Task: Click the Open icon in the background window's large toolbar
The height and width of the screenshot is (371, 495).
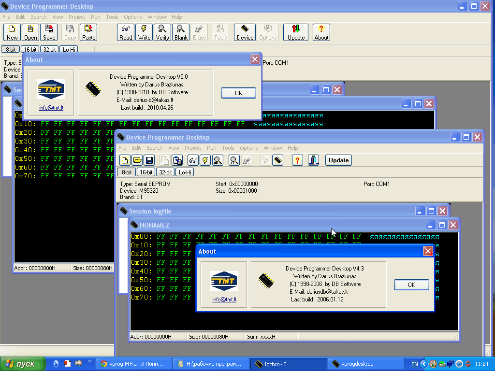Action: [x=30, y=32]
